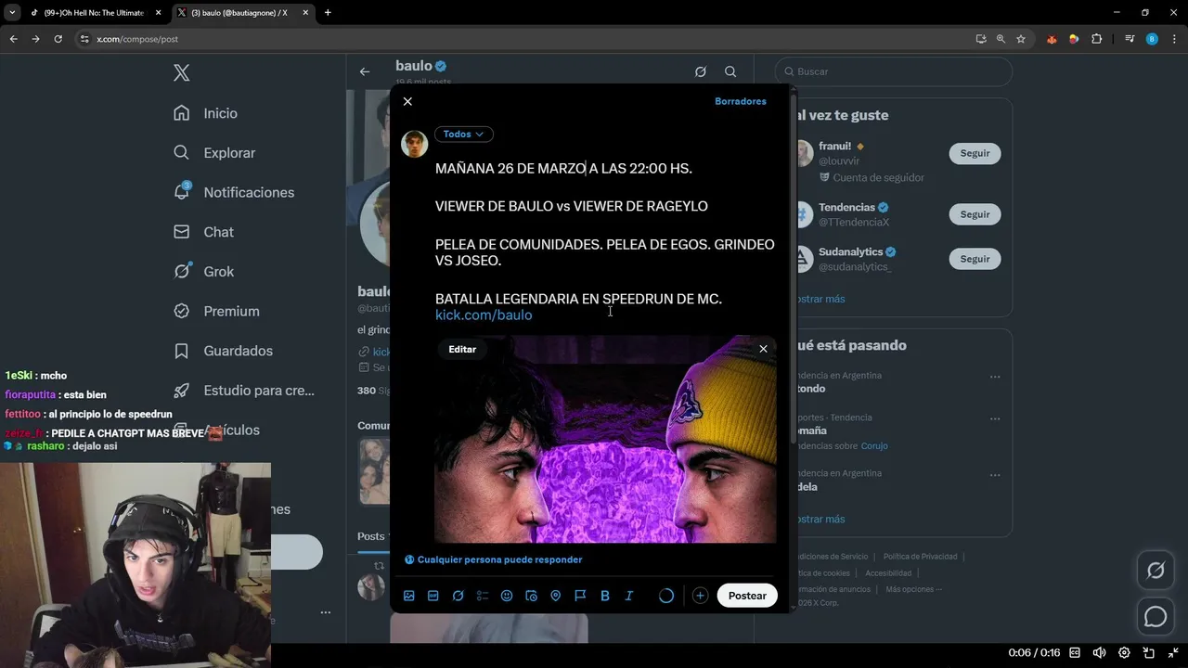This screenshot has height=668, width=1188.
Task: Open the kick.com/baulo link in post
Action: 484,315
